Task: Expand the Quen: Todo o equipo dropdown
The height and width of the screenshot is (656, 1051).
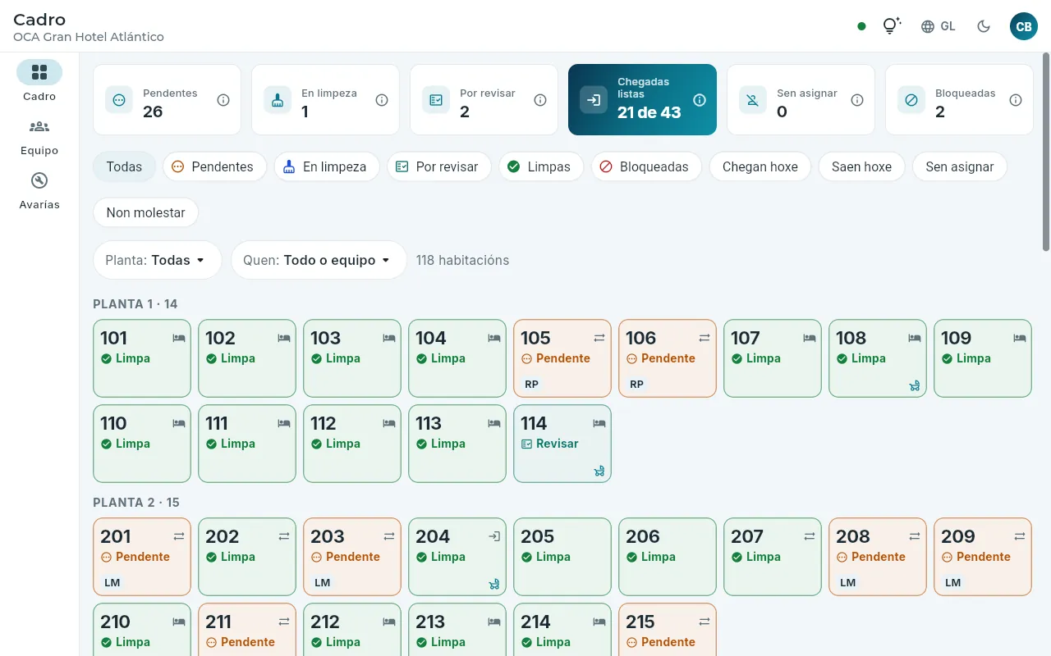Action: [x=319, y=260]
